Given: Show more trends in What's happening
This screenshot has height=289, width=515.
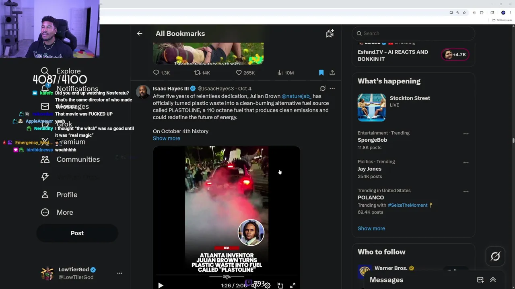Looking at the screenshot, I should point(371,228).
